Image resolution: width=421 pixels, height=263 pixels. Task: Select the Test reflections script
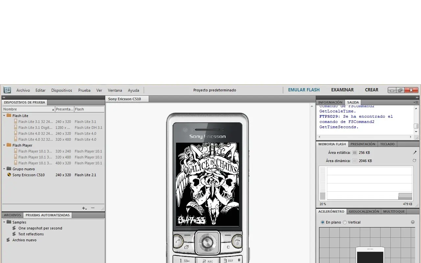pyautogui.click(x=31, y=234)
